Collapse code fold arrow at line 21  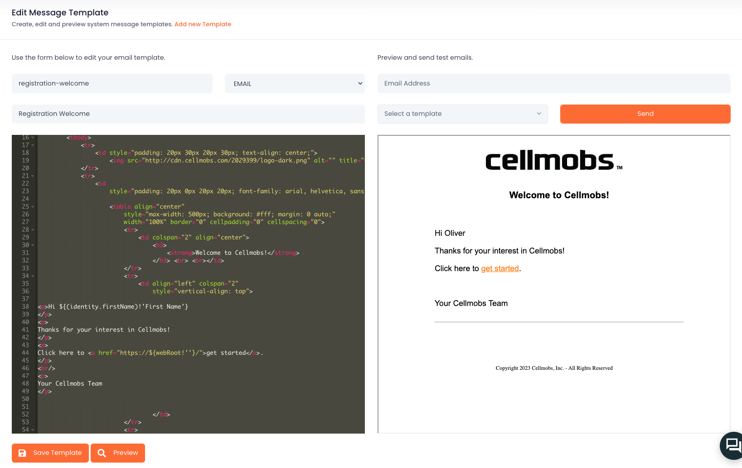(33, 176)
